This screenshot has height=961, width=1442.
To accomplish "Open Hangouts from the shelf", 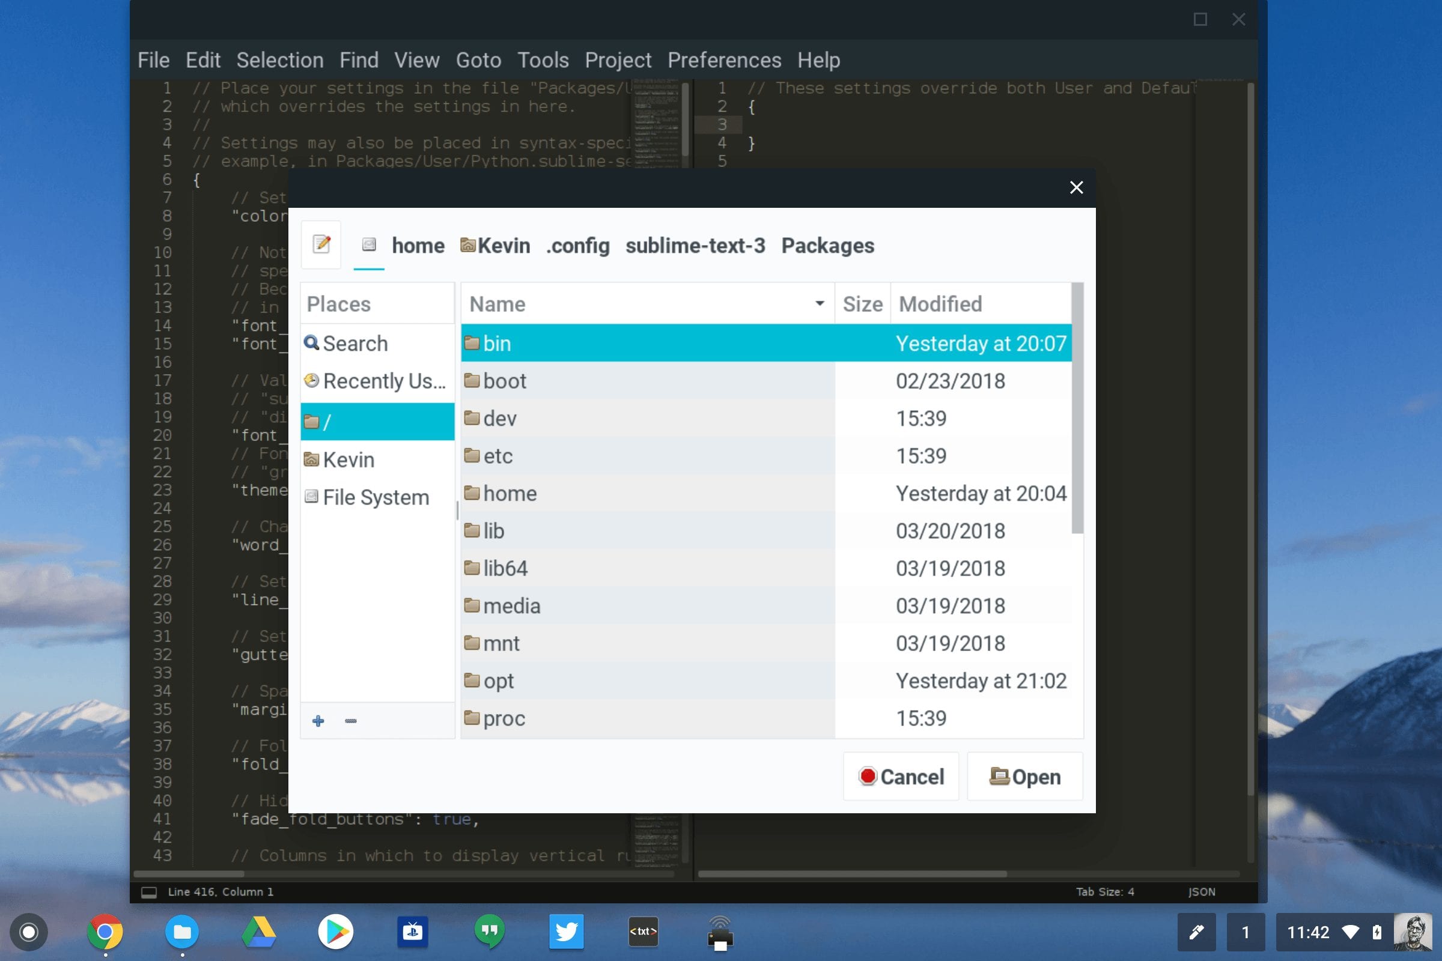I will 489,932.
